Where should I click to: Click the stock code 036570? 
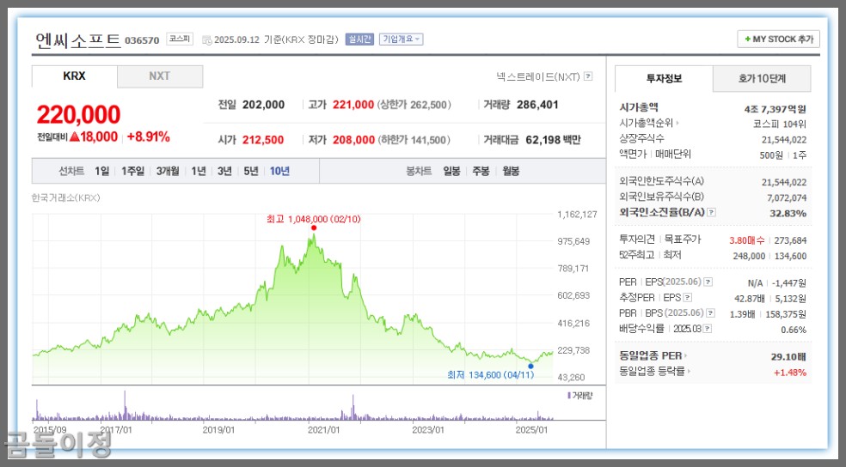click(142, 40)
